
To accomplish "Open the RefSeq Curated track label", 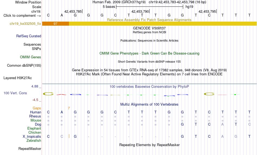I will point(29,36).
